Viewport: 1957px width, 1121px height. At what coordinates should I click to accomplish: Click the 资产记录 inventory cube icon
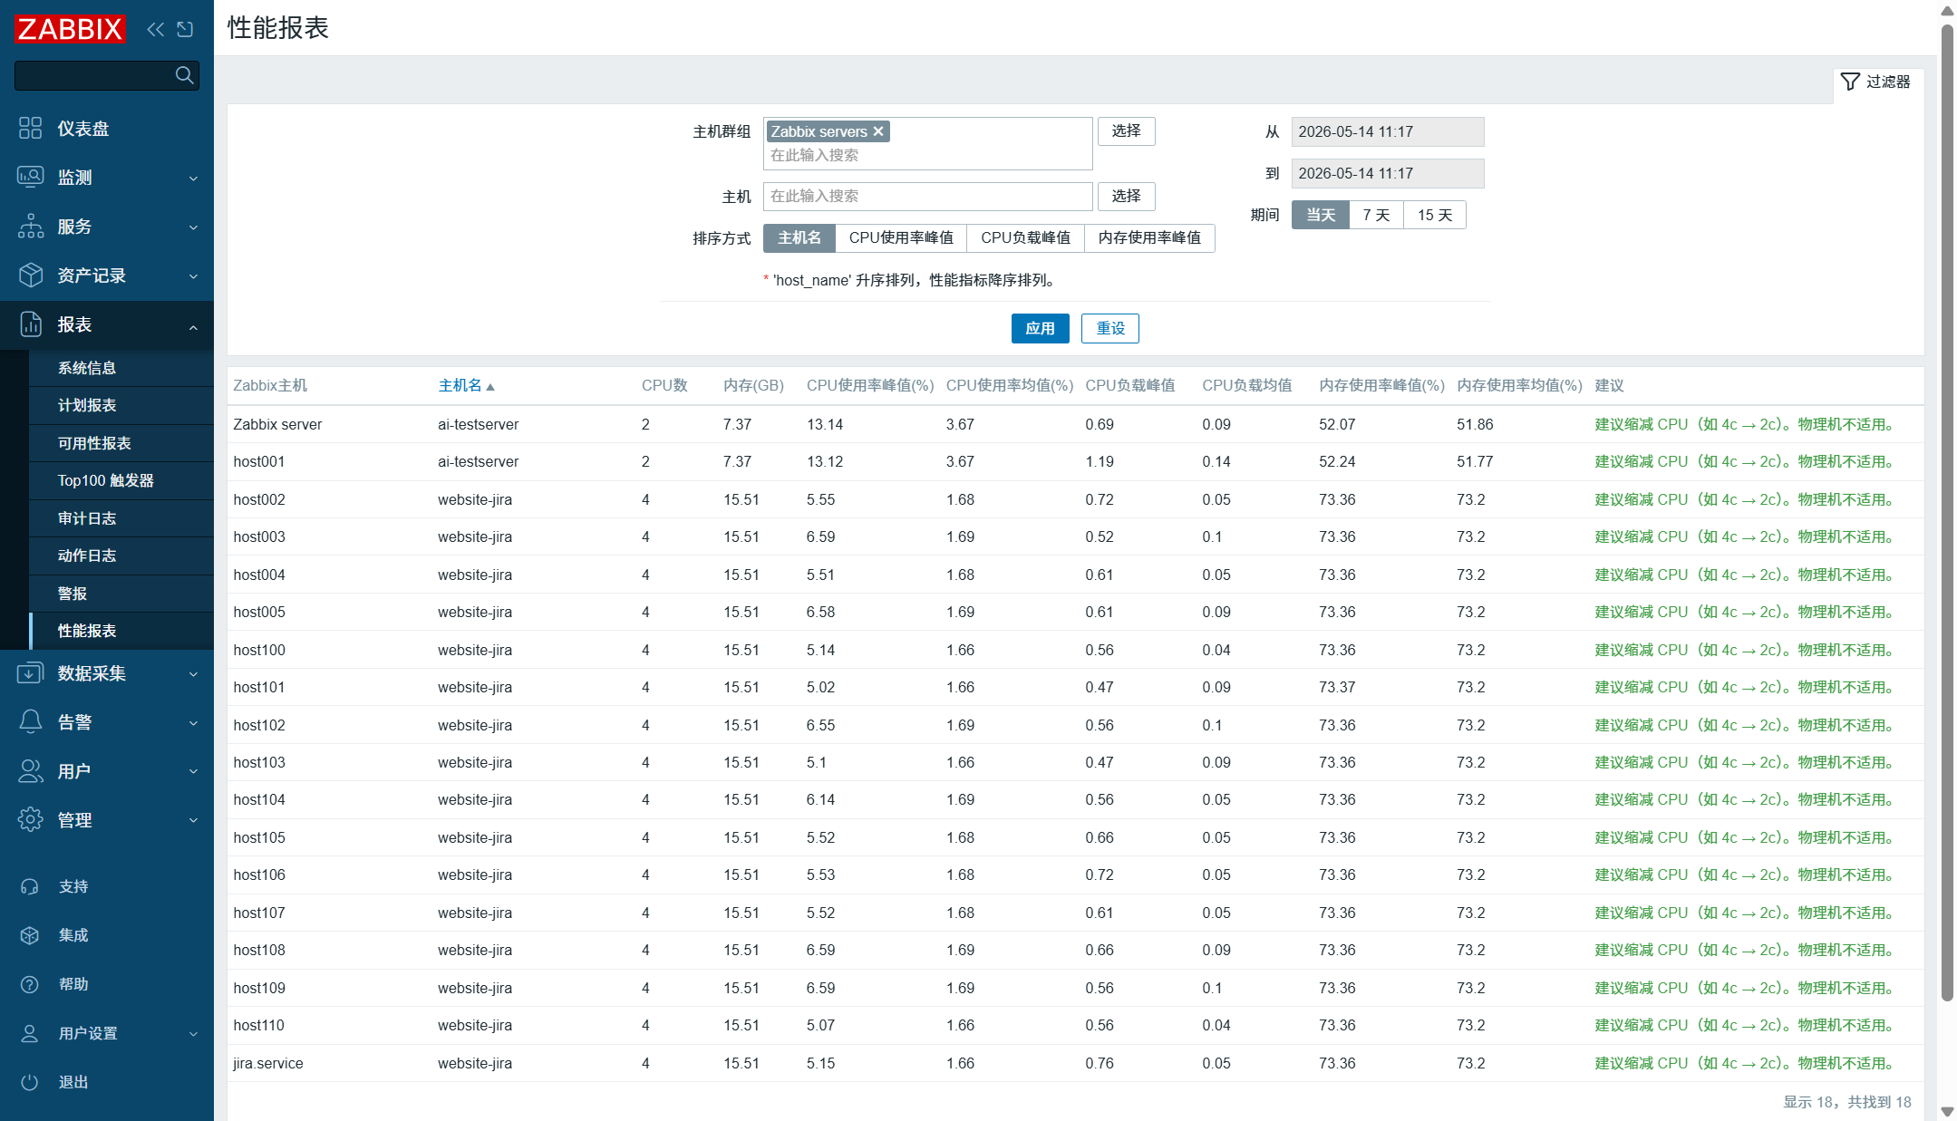point(30,275)
